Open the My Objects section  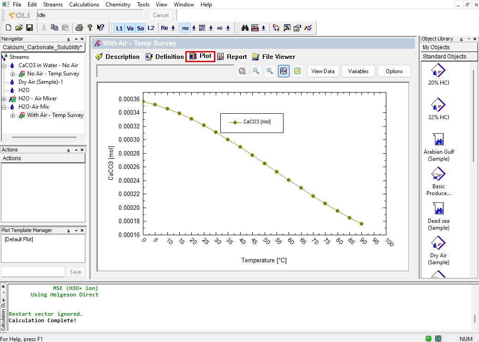tap(449, 47)
